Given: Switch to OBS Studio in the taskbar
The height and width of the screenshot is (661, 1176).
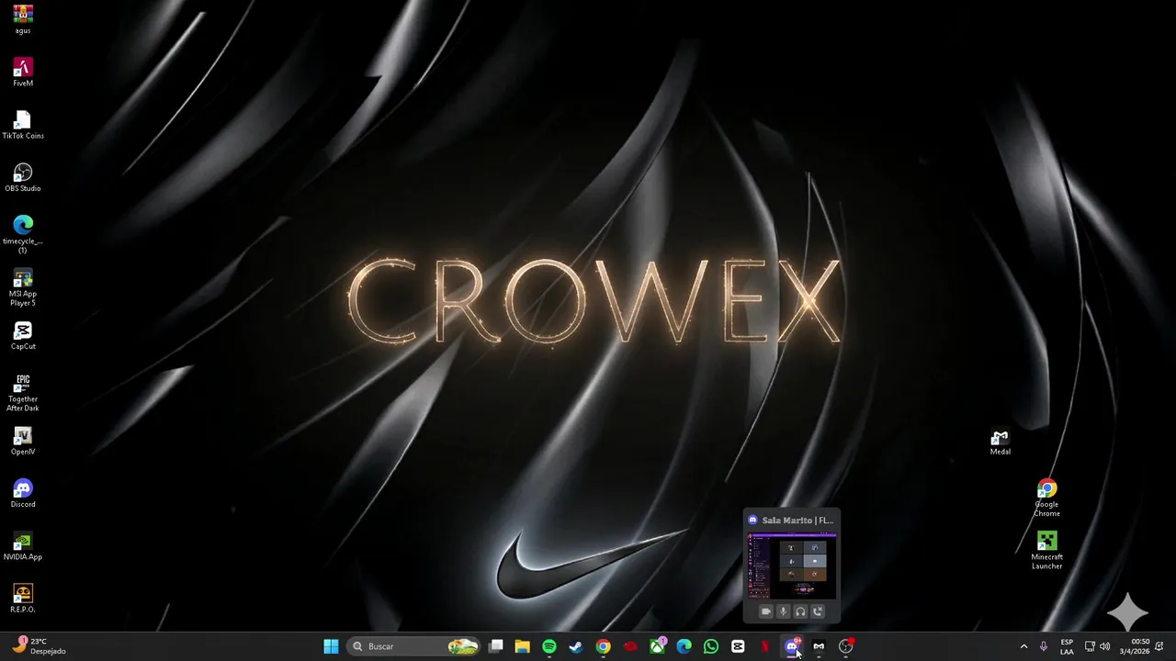Looking at the screenshot, I should click(x=846, y=646).
